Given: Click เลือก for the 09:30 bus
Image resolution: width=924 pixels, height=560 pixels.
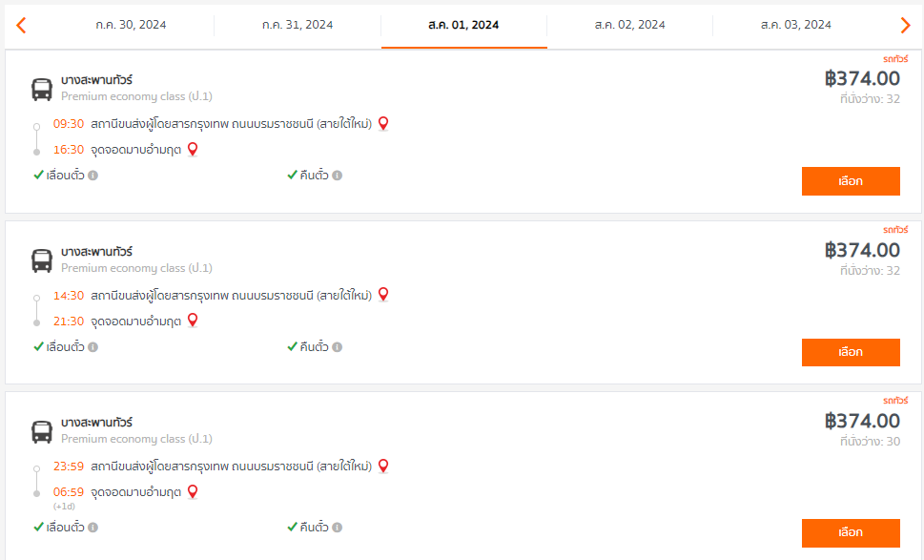Looking at the screenshot, I should point(851,181).
